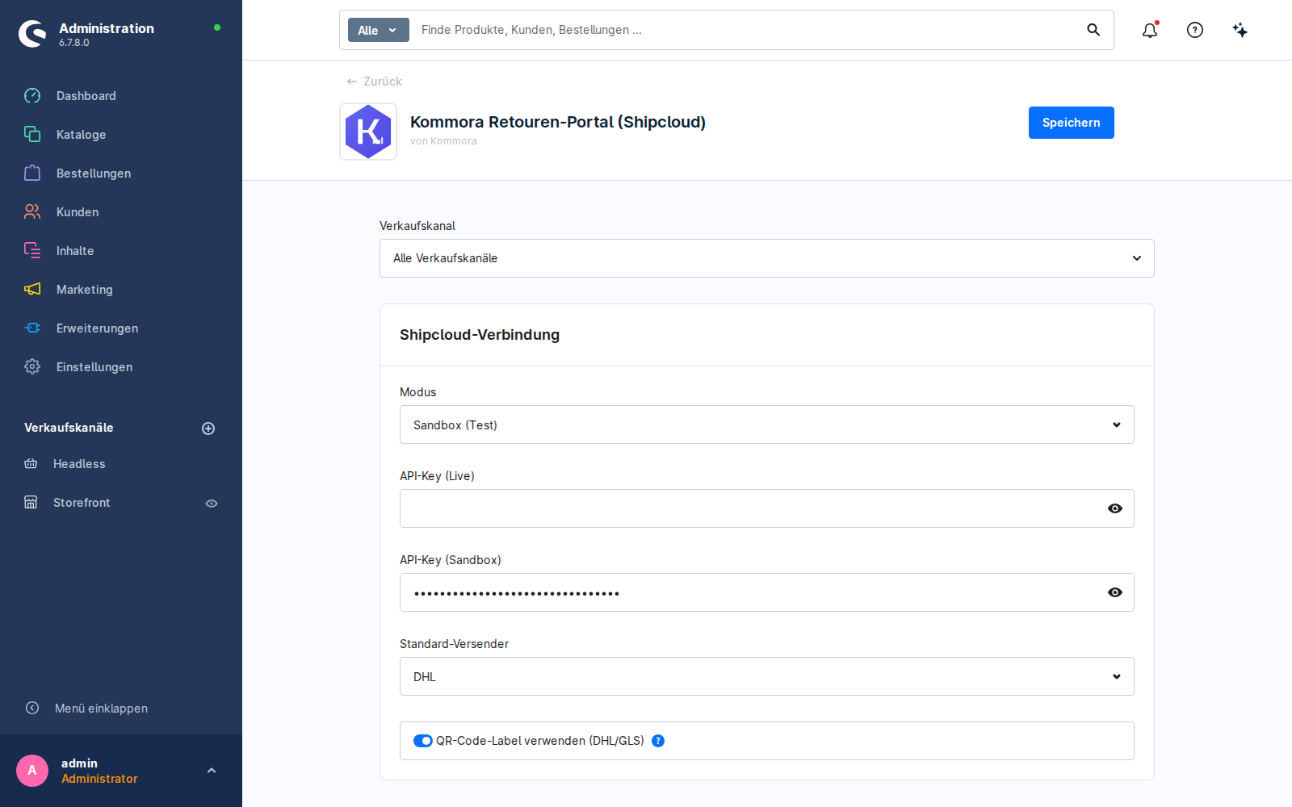Click the Bestellungen shopping bag icon
The height and width of the screenshot is (807, 1292).
point(32,174)
